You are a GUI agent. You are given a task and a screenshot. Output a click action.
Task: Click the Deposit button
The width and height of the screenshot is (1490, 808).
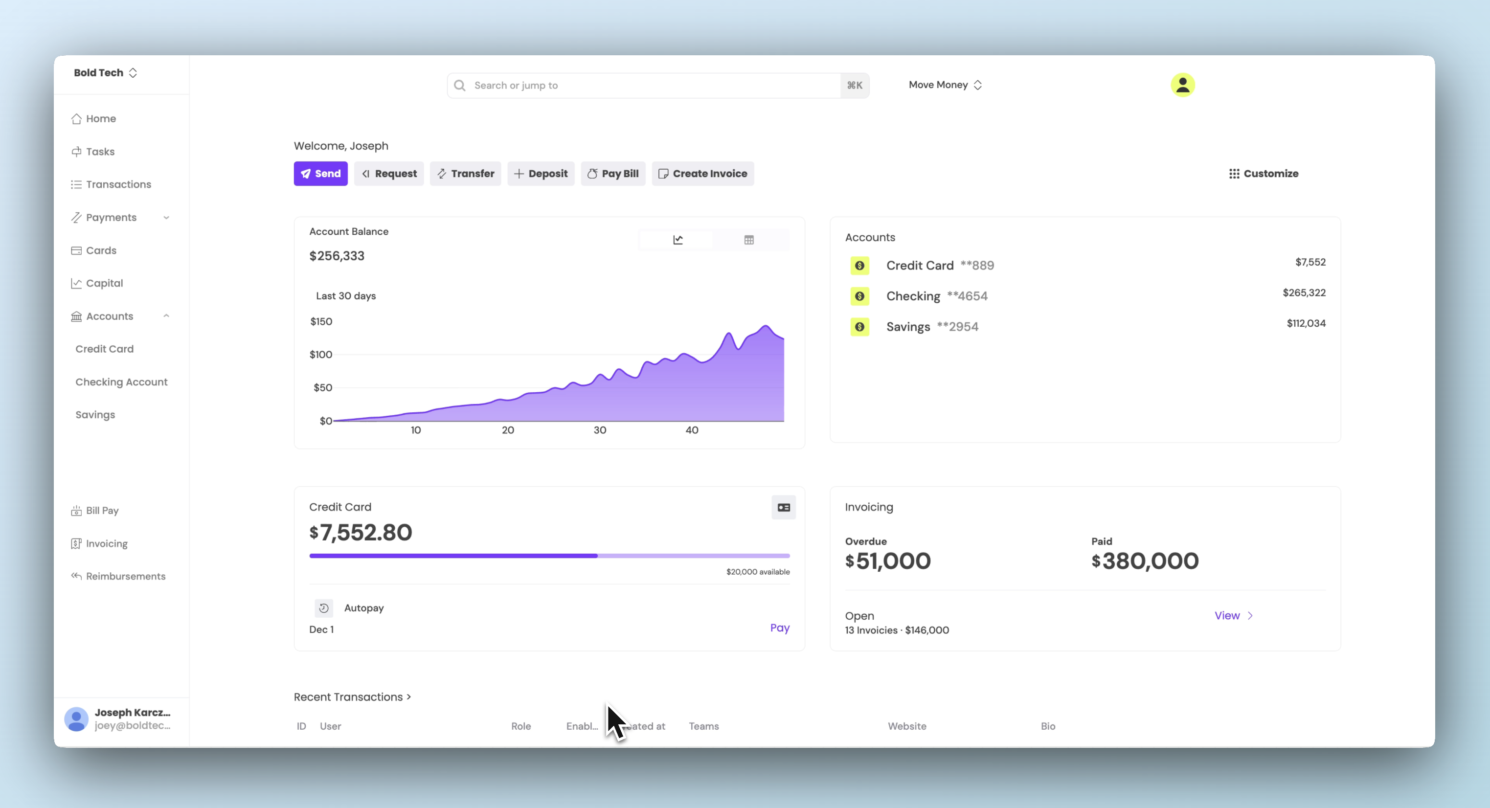click(541, 174)
